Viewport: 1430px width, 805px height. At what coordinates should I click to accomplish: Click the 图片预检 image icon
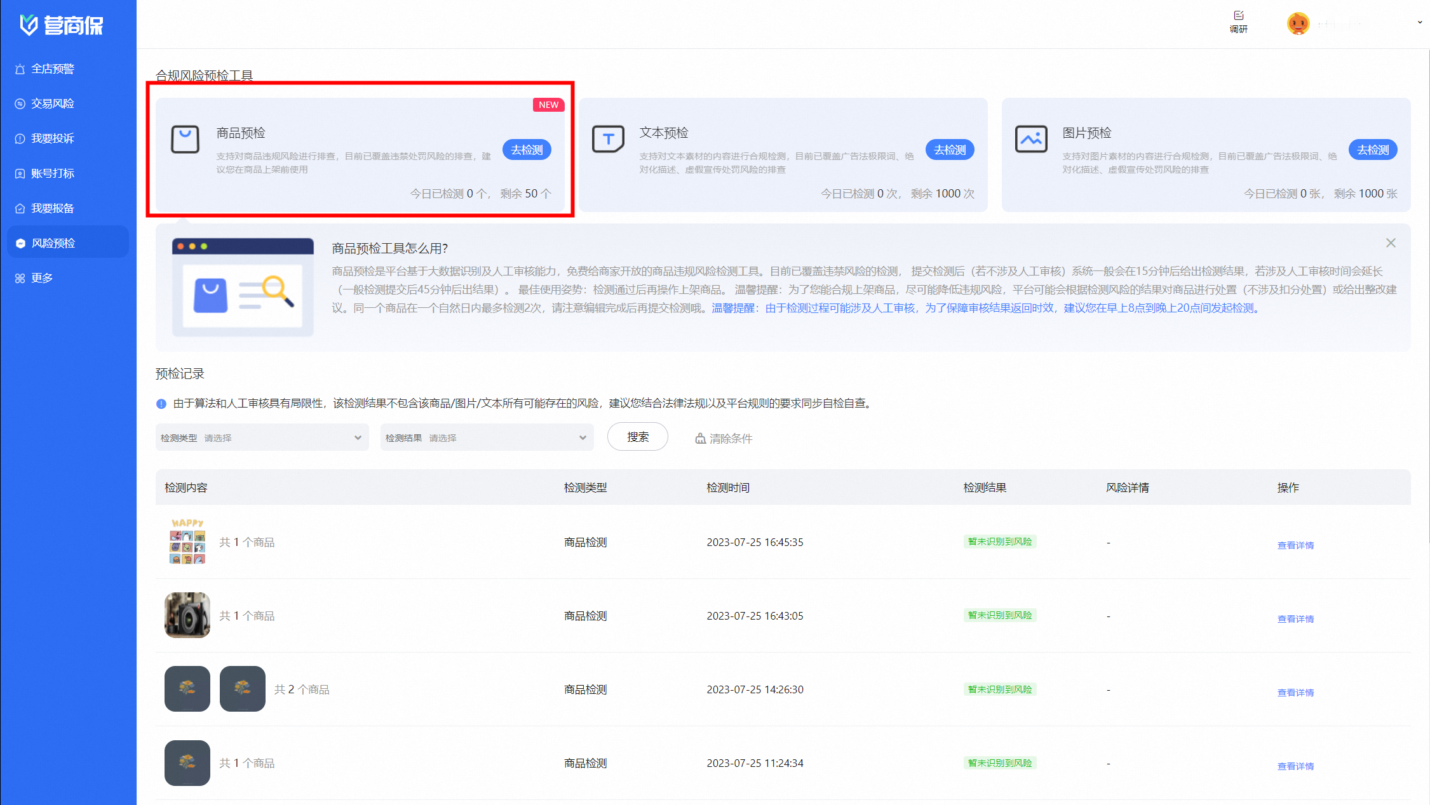(1030, 139)
